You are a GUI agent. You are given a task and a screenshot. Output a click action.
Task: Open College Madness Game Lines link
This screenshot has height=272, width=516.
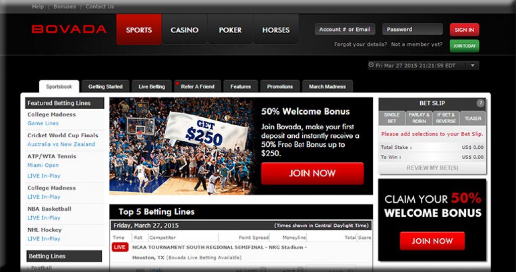[x=43, y=123]
